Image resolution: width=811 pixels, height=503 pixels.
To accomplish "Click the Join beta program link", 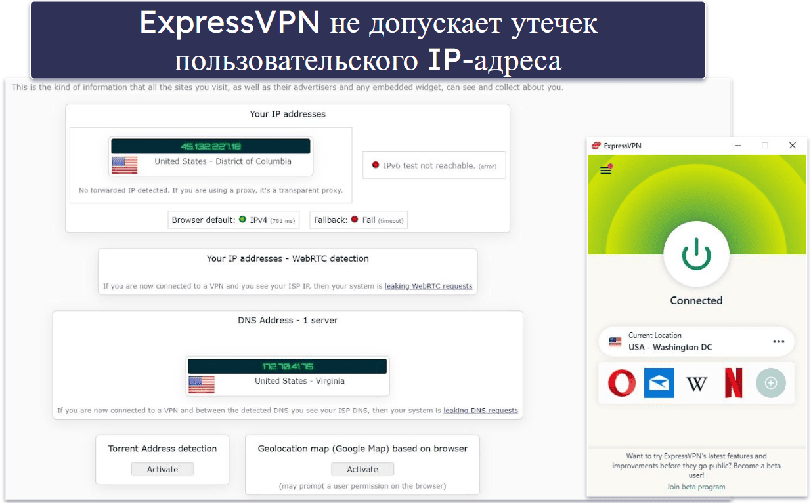I will [x=696, y=487].
